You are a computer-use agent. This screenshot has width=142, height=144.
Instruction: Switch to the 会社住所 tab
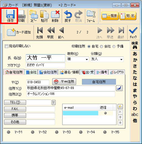coord(48,72)
